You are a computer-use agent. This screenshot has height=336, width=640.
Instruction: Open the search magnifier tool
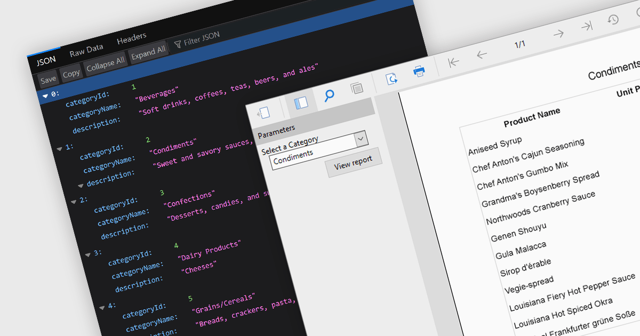tap(330, 95)
